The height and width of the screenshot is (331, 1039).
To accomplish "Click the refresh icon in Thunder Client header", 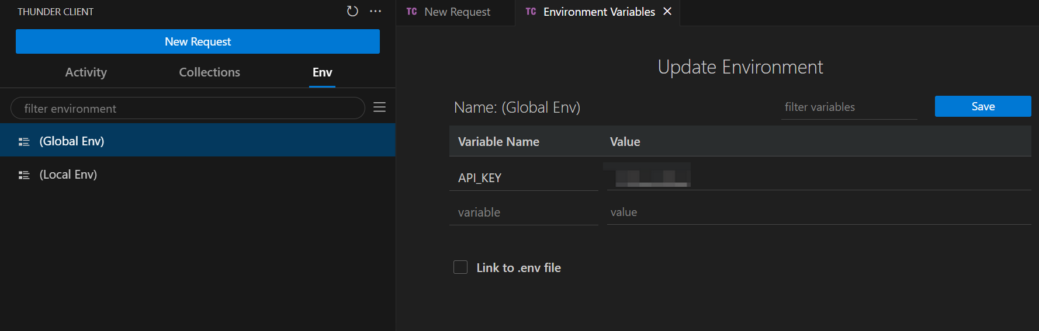I will click(352, 11).
